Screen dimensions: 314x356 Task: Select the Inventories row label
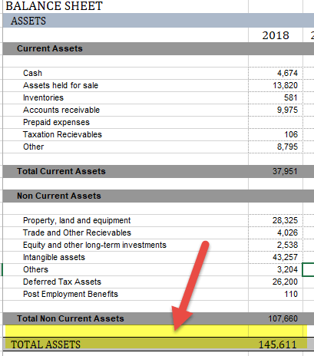tap(43, 97)
